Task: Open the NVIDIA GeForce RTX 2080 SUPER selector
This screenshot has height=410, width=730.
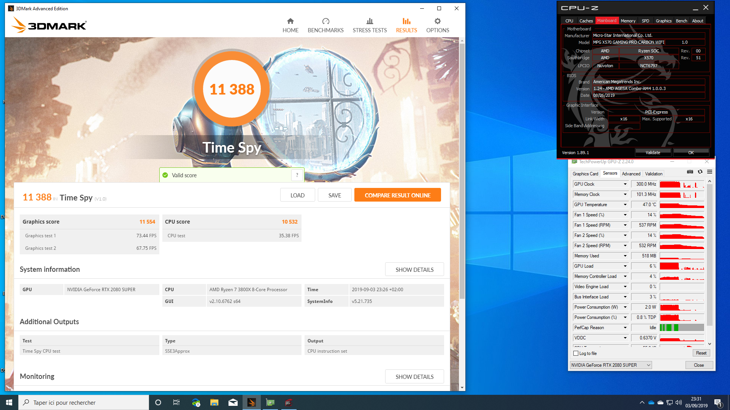Action: (611, 365)
